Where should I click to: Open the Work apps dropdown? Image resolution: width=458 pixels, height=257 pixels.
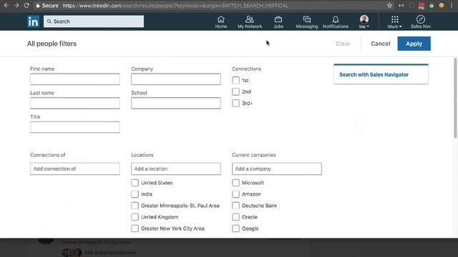(x=394, y=22)
